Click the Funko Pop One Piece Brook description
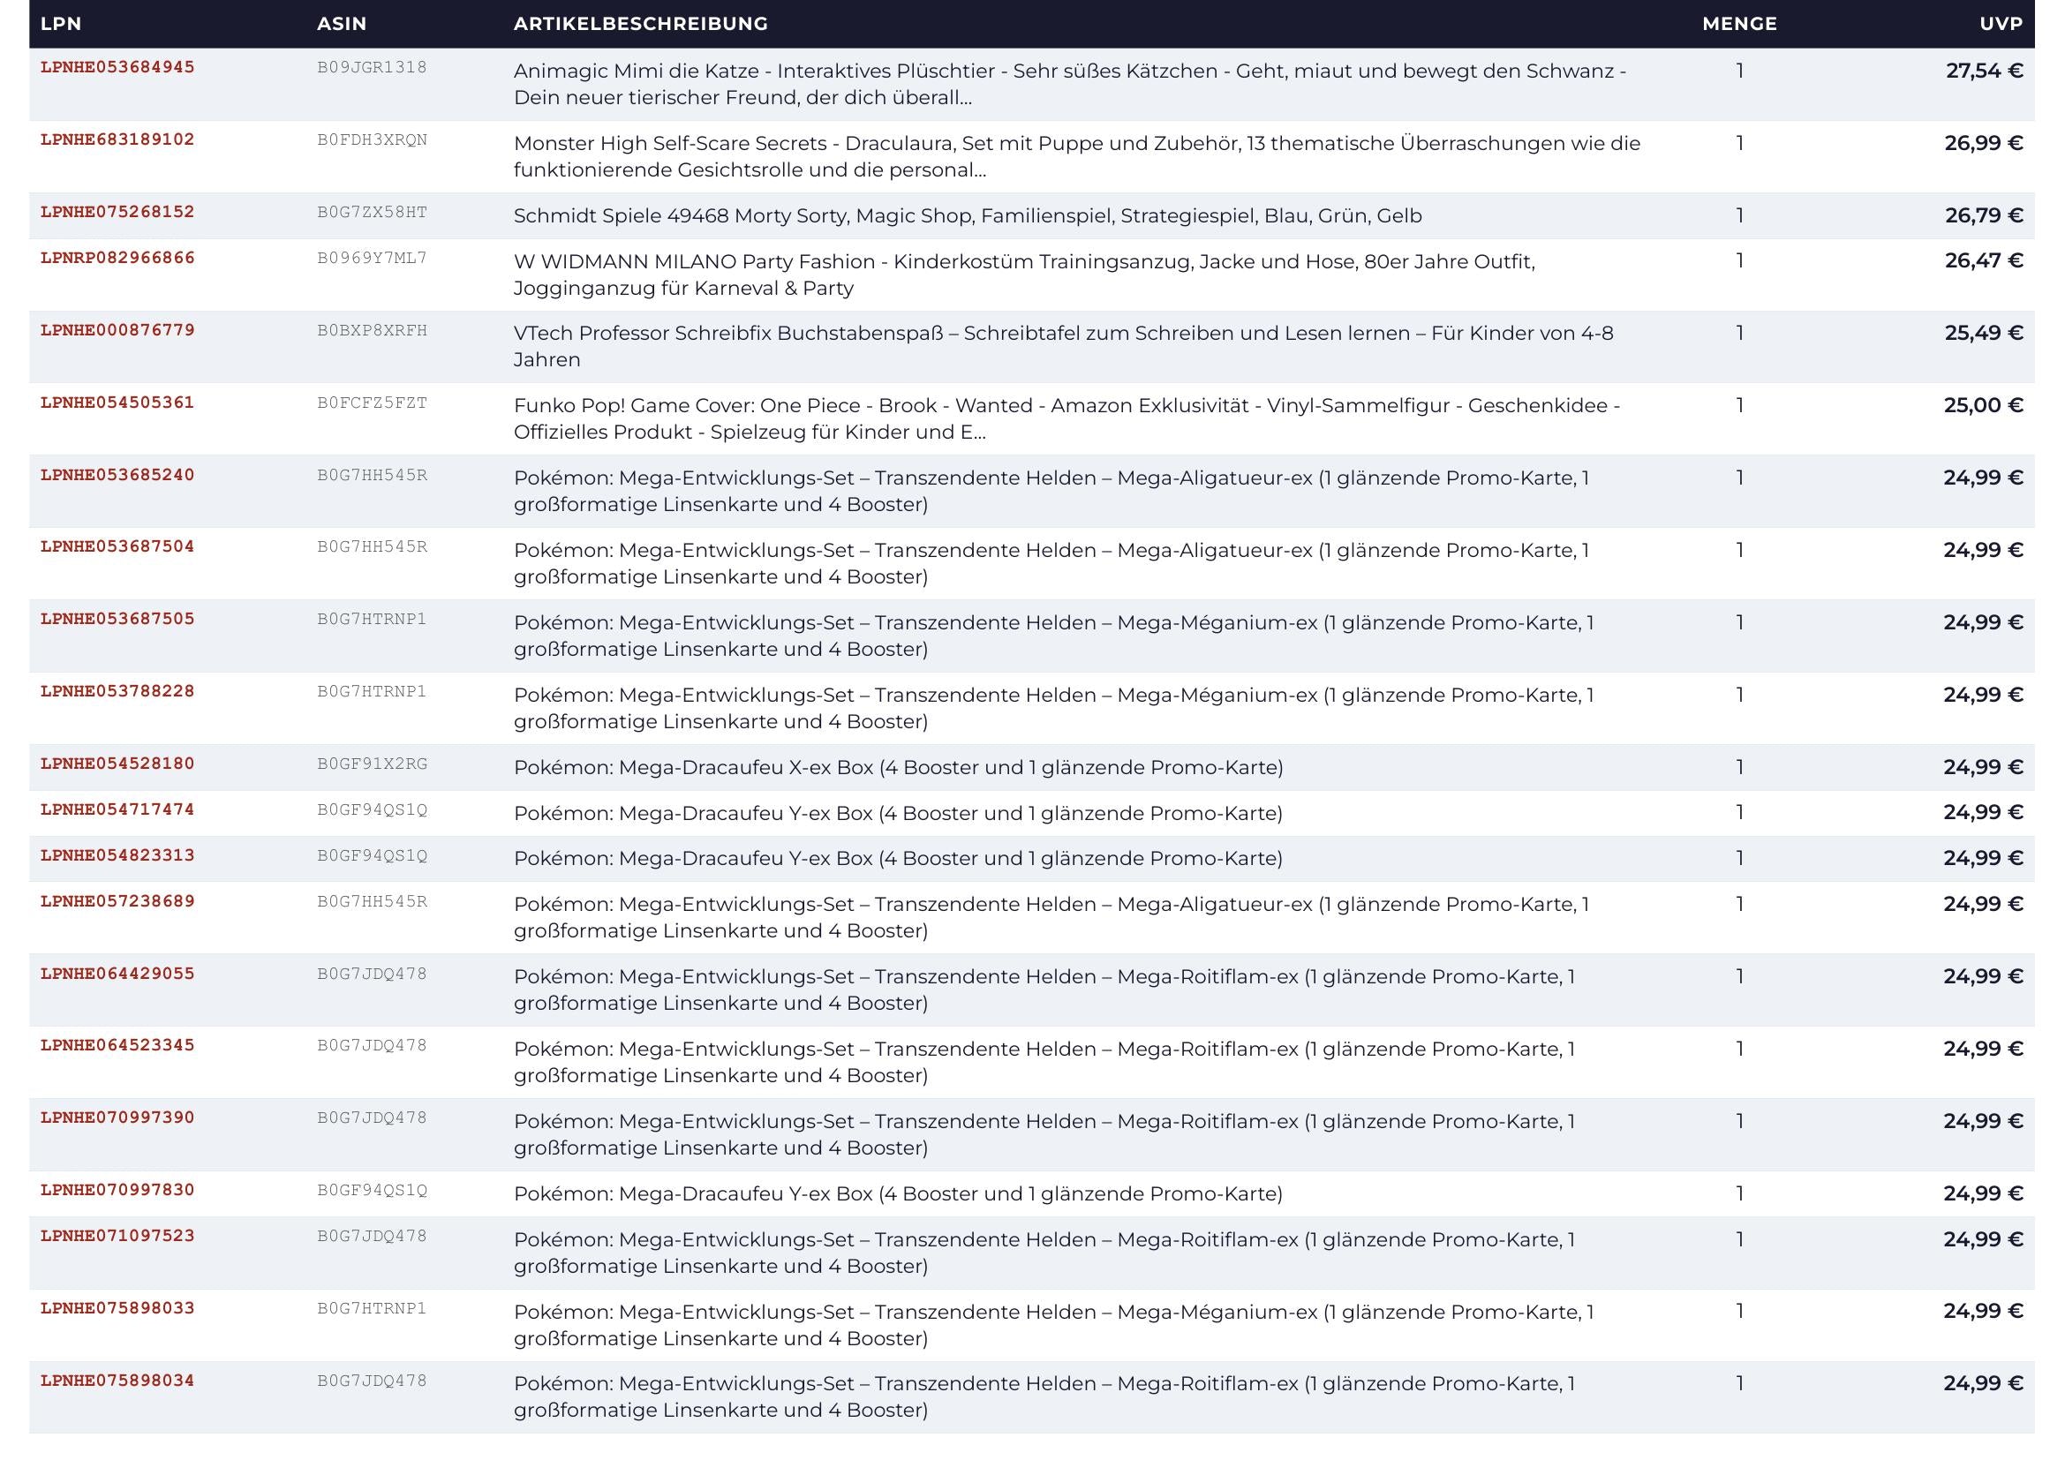Viewport: 2065px width, 1460px height. (x=1066, y=418)
